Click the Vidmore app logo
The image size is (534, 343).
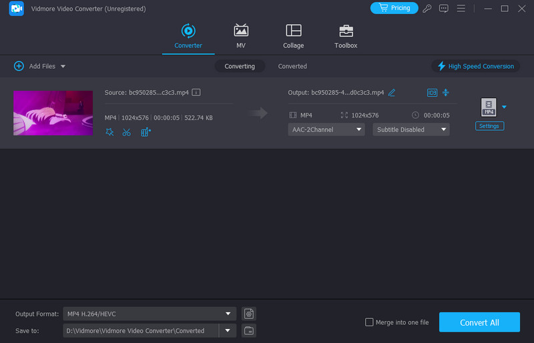[16, 9]
